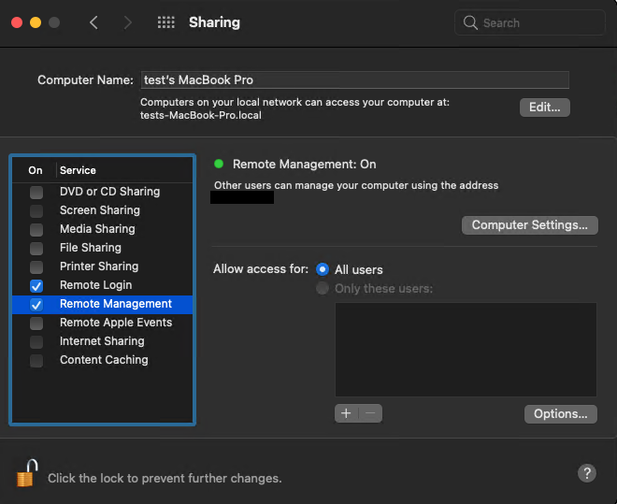Close the Sharing window red button
The height and width of the screenshot is (504, 617).
17,22
